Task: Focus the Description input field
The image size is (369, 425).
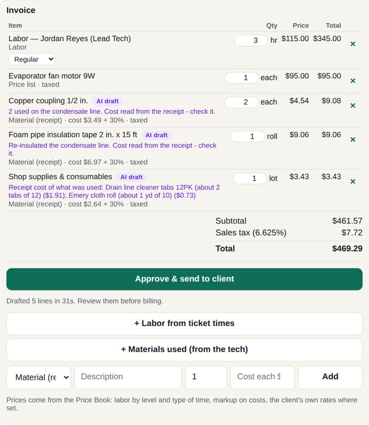Action: [128, 377]
